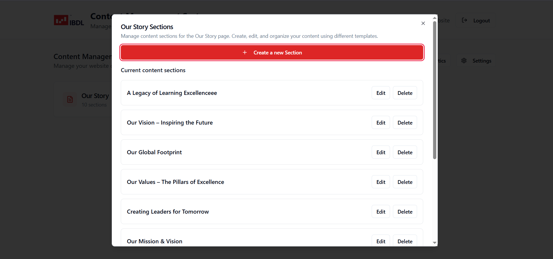
Task: Open Settings via the gear icon
Action: [x=464, y=61]
